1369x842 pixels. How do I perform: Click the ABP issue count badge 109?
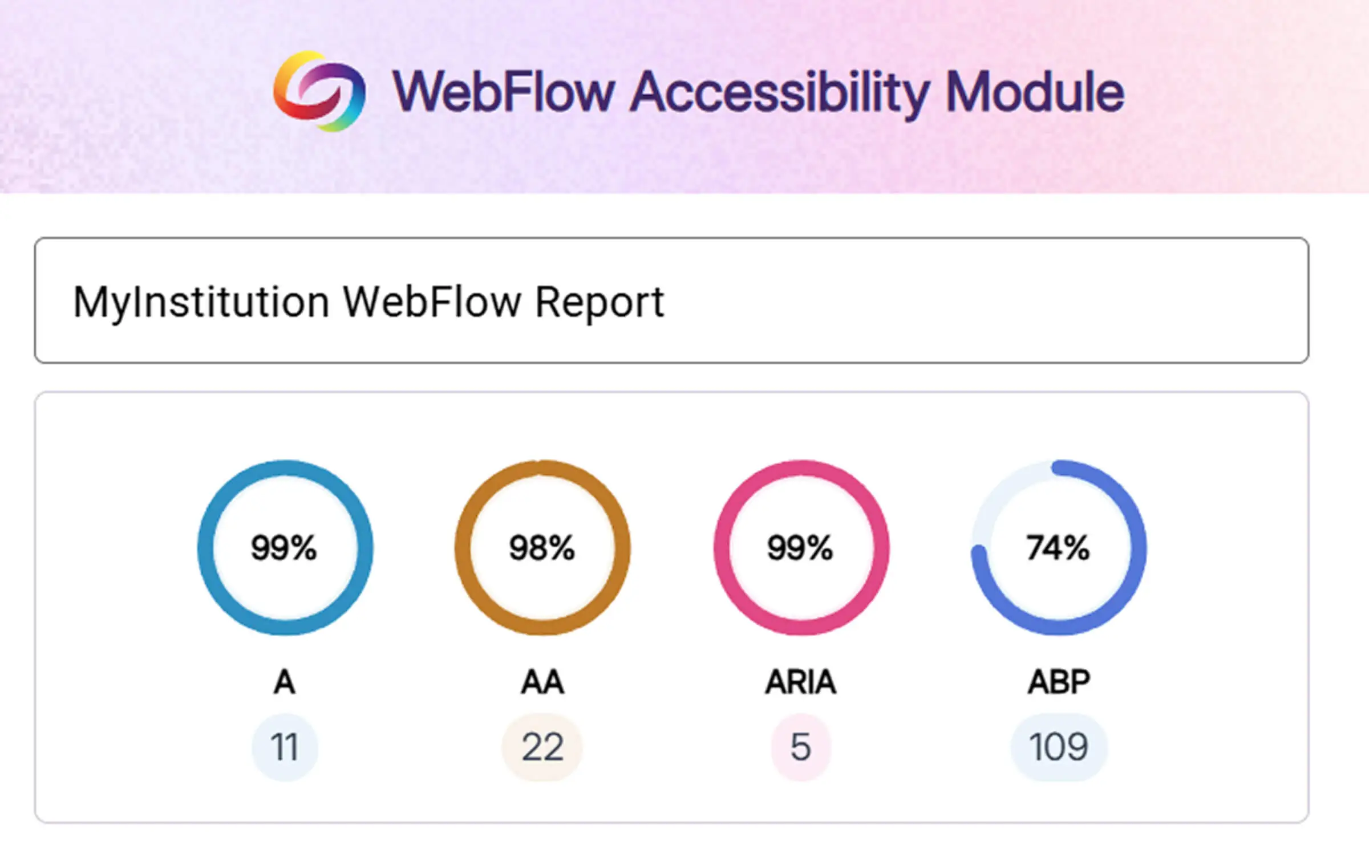pos(1059,747)
